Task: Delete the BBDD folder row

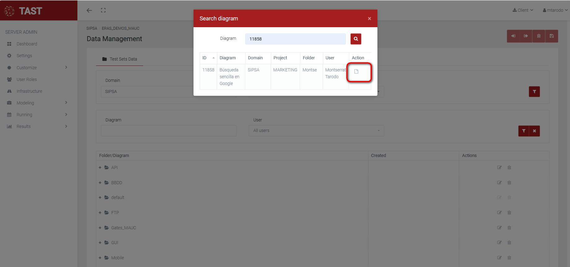Action: coord(509,183)
